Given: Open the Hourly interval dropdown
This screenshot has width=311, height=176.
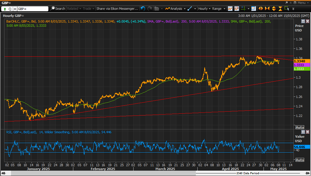Looking at the screenshot, I should (x=204, y=9).
